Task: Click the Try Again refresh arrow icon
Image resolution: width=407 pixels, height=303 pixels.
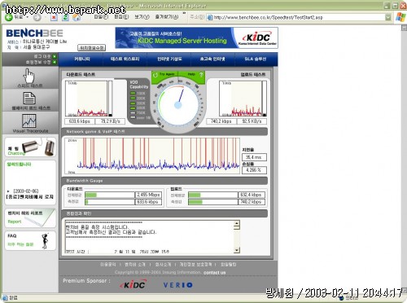Action: click(x=155, y=75)
